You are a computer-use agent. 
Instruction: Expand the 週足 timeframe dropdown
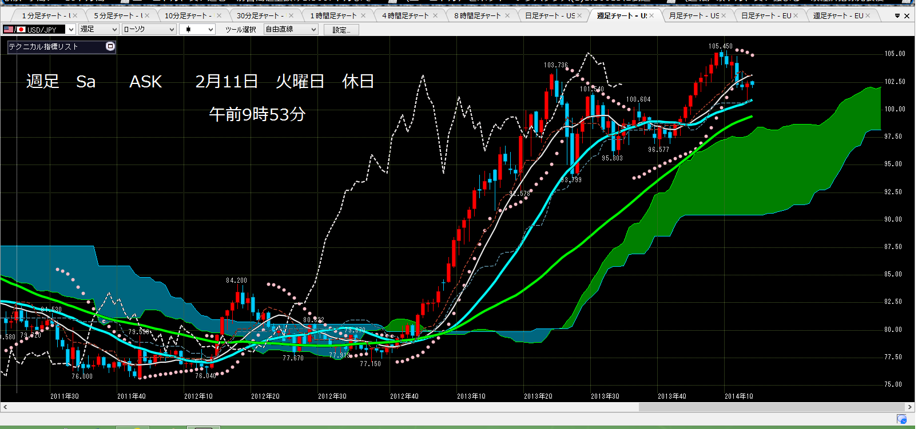pyautogui.click(x=98, y=29)
